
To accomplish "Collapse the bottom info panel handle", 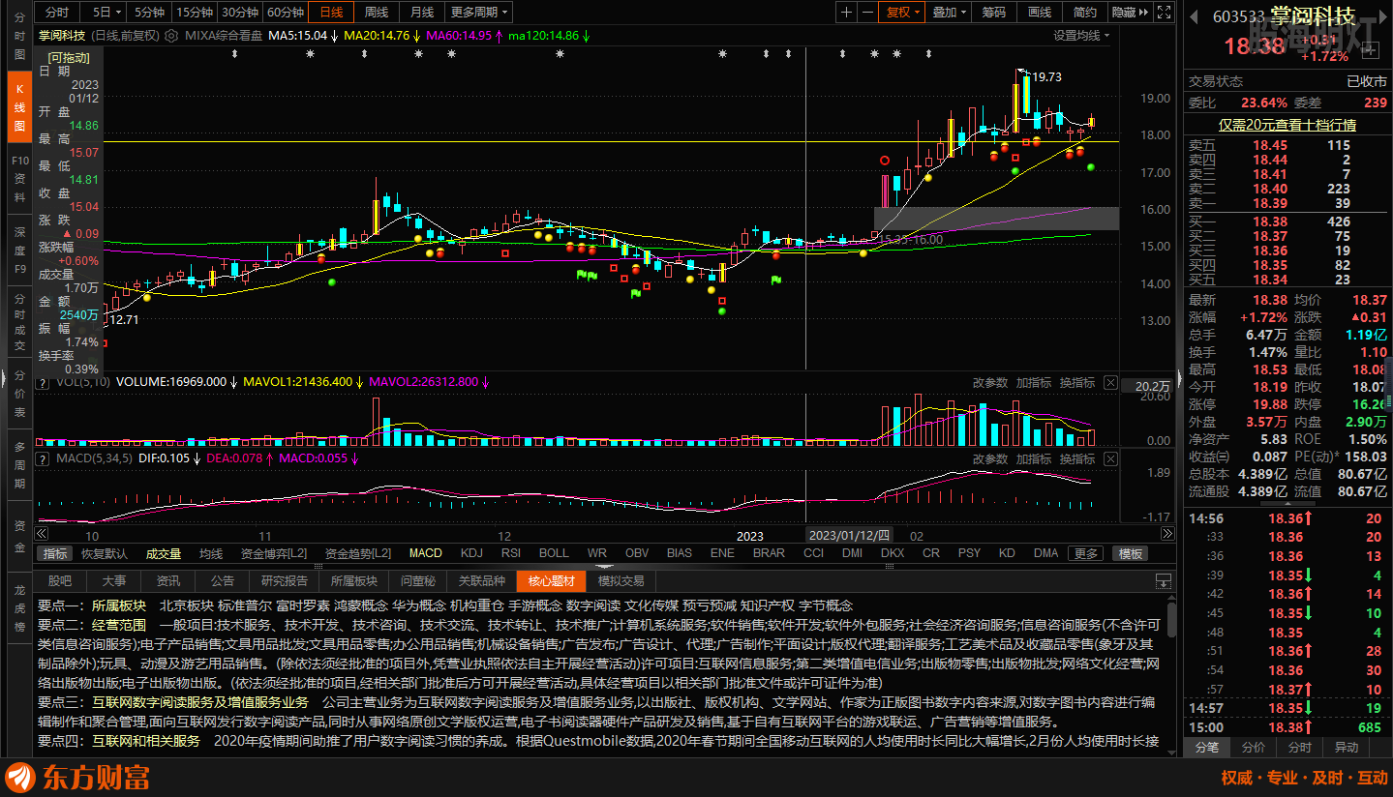I will (604, 567).
